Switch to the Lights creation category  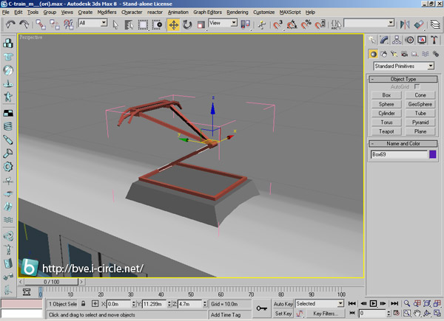[x=394, y=54]
